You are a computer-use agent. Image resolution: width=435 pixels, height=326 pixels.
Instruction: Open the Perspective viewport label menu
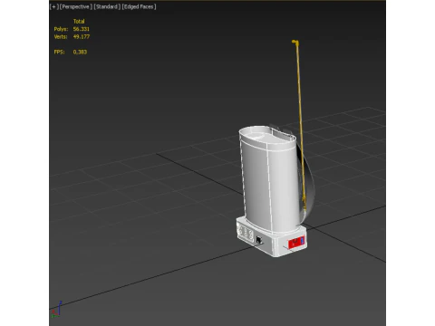pos(76,6)
